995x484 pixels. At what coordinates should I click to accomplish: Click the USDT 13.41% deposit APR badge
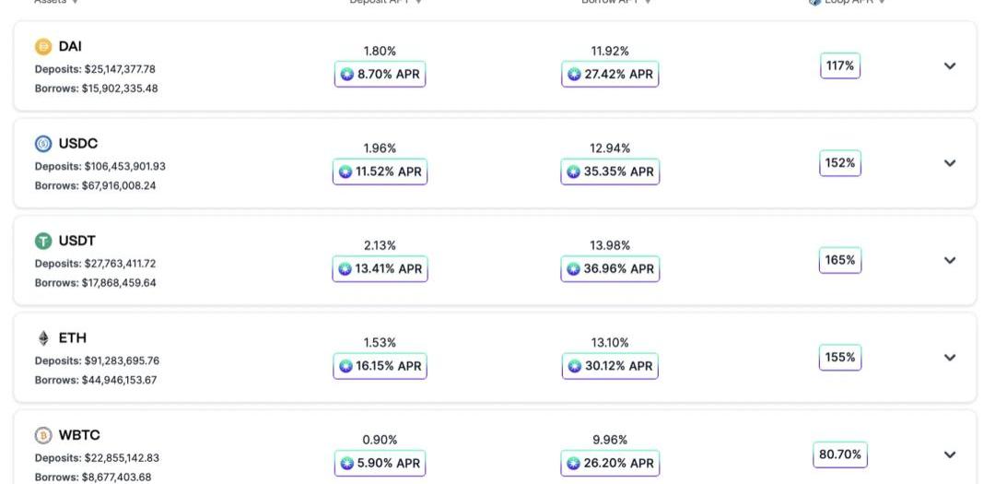[x=380, y=269]
